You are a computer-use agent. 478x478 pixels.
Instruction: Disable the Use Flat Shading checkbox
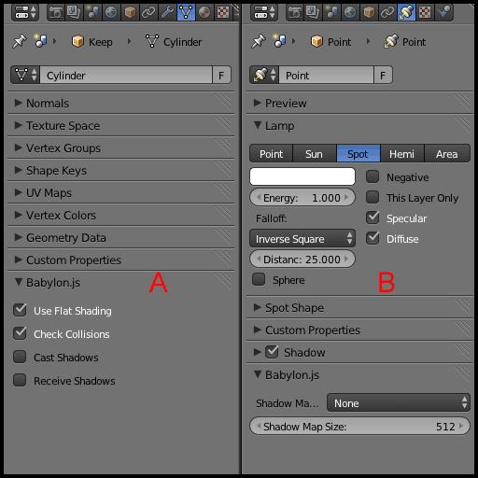(20, 310)
